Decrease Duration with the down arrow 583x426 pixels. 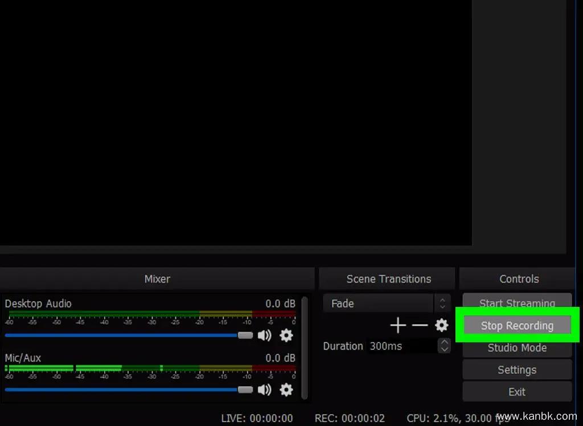(444, 349)
